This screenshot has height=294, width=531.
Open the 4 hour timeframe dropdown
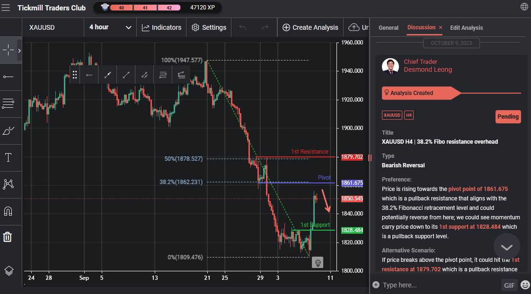click(110, 27)
